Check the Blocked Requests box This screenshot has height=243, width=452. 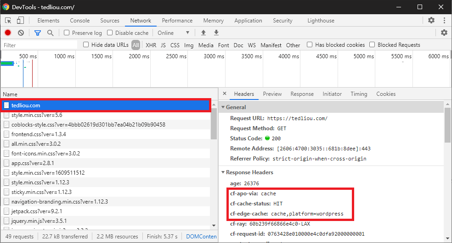372,44
